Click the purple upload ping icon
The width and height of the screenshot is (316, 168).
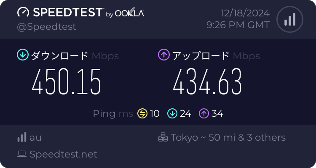point(204,113)
